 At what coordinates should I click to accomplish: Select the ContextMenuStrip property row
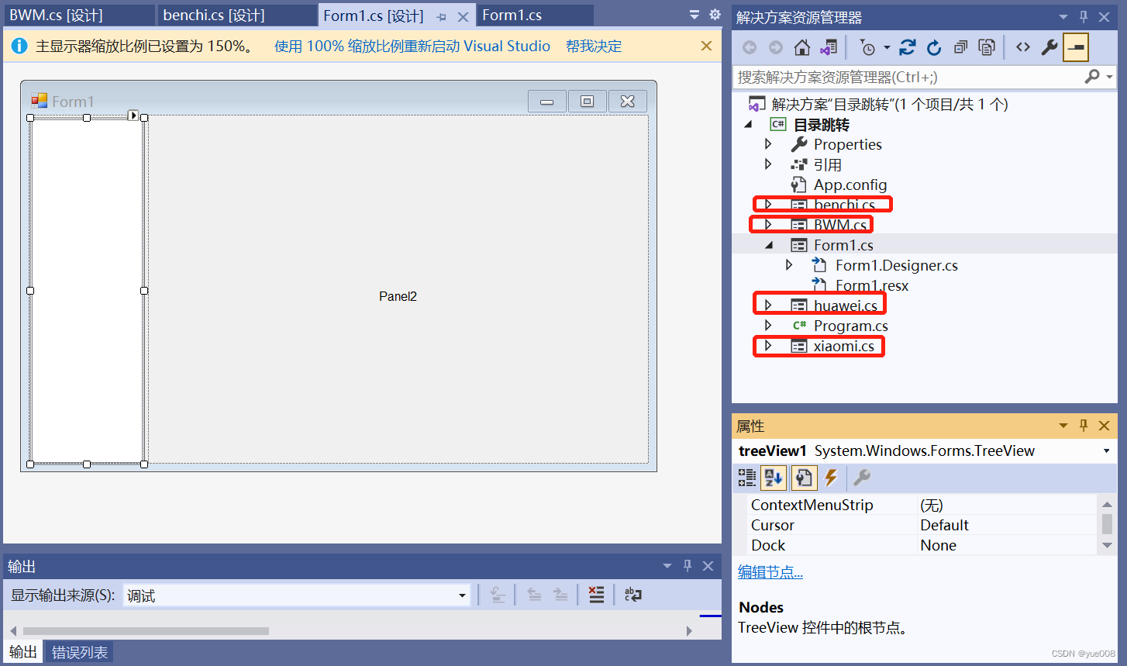point(922,505)
